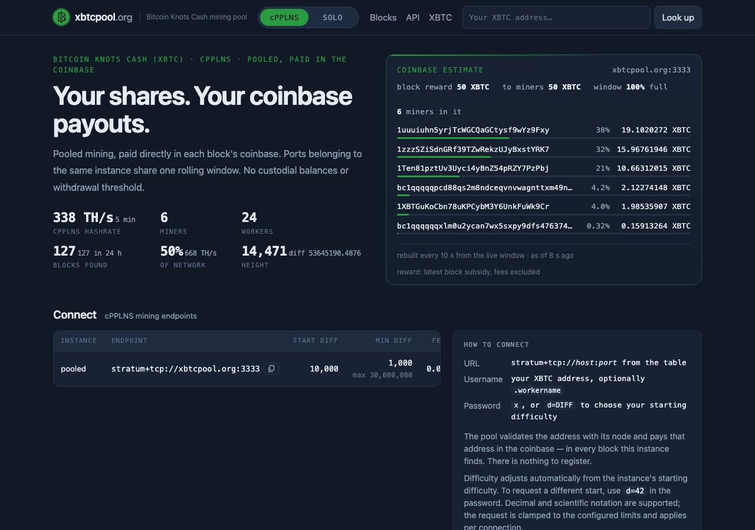The width and height of the screenshot is (755, 530).
Task: Click the 14,471 height value
Action: coord(264,251)
